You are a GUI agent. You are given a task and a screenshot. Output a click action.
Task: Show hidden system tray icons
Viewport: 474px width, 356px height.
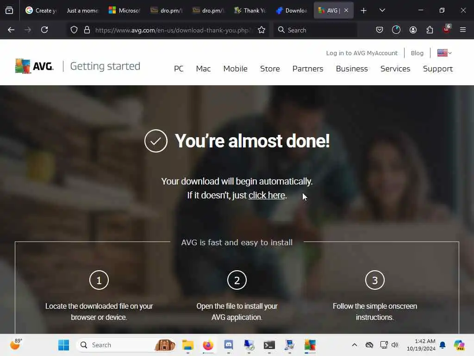pos(354,345)
